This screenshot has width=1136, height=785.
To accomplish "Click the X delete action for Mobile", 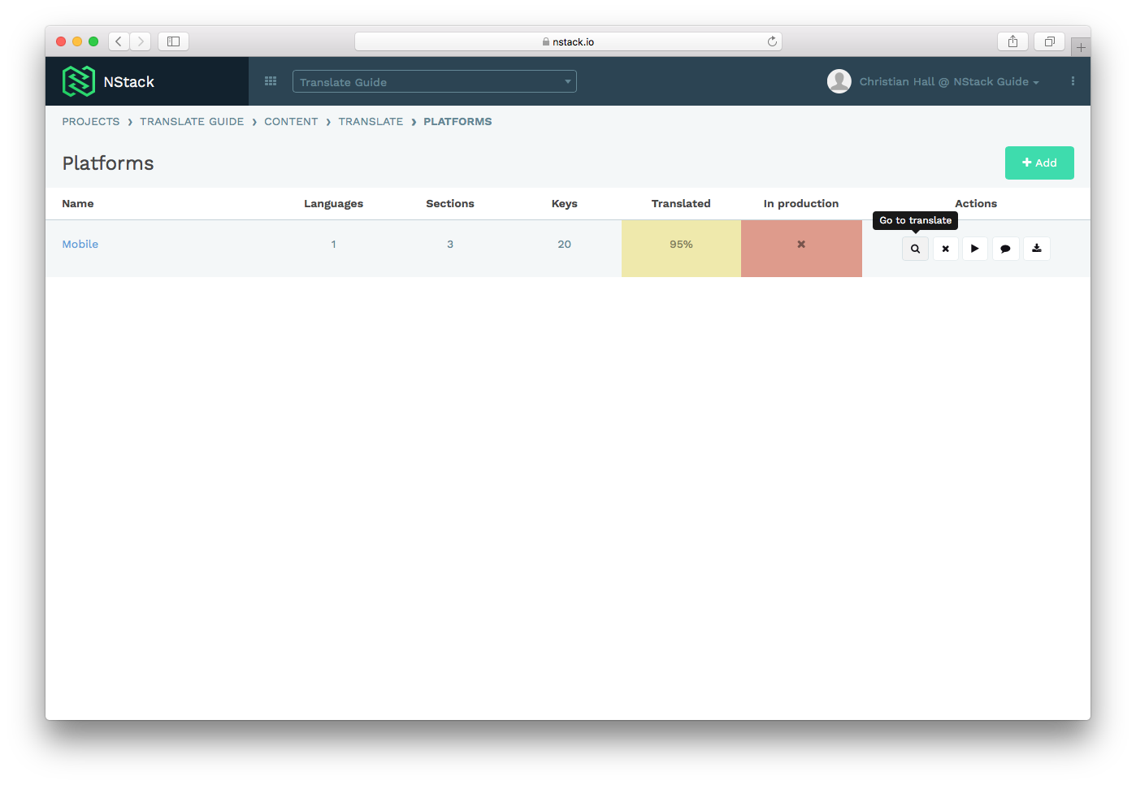I will 945,249.
